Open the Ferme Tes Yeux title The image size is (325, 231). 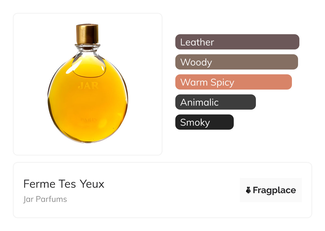(x=64, y=184)
